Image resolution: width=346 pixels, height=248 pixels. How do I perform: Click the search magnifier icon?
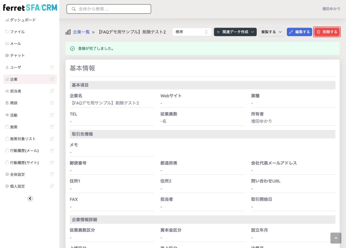click(x=74, y=9)
